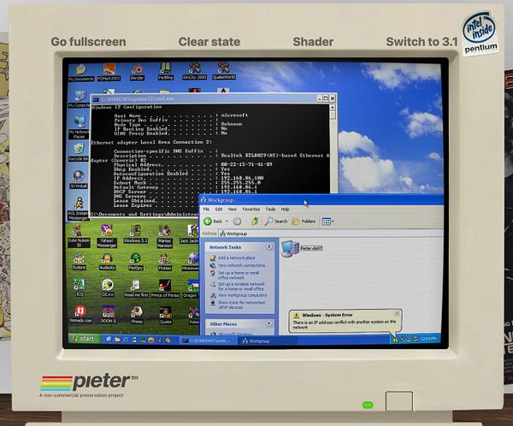Image resolution: width=513 pixels, height=426 pixels.
Task: Open the ICQ desktop shortcut
Action: point(80,287)
